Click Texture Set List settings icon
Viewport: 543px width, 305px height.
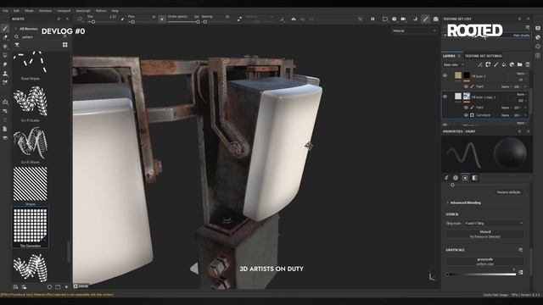528,27
